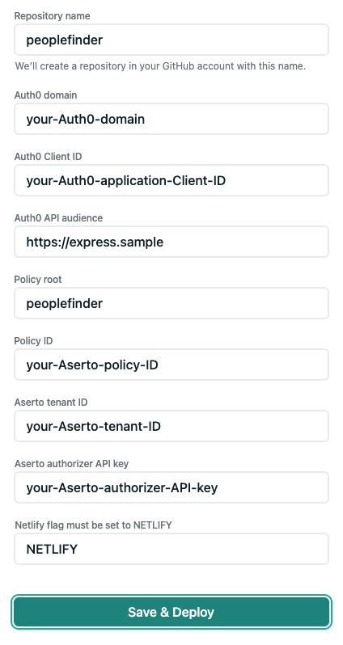Click the "Policy ID" label text
This screenshot has width=343, height=645.
pyautogui.click(x=33, y=341)
